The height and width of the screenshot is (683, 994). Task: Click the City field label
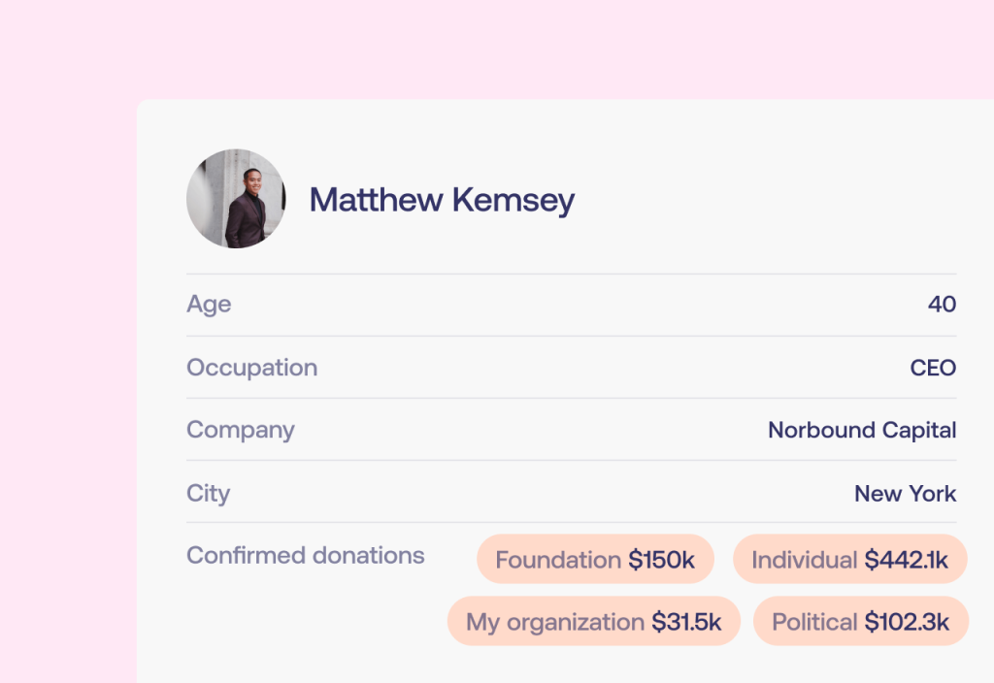(x=208, y=494)
